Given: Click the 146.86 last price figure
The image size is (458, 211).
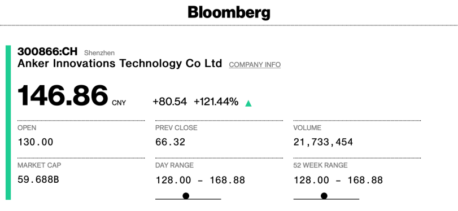Looking at the screenshot, I should 63,95.
